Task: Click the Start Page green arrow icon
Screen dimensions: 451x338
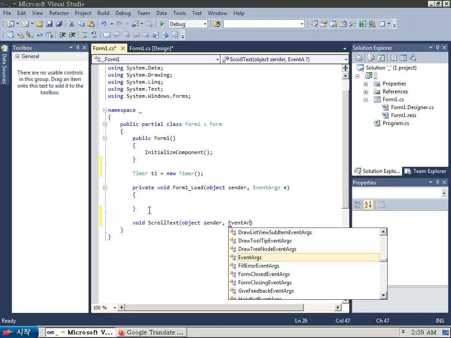Action: click(362, 24)
